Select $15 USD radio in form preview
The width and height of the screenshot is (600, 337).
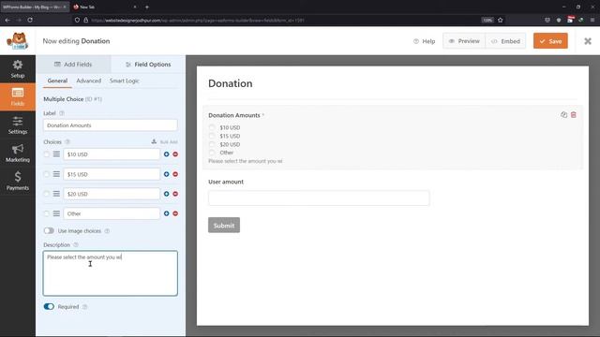tap(212, 136)
